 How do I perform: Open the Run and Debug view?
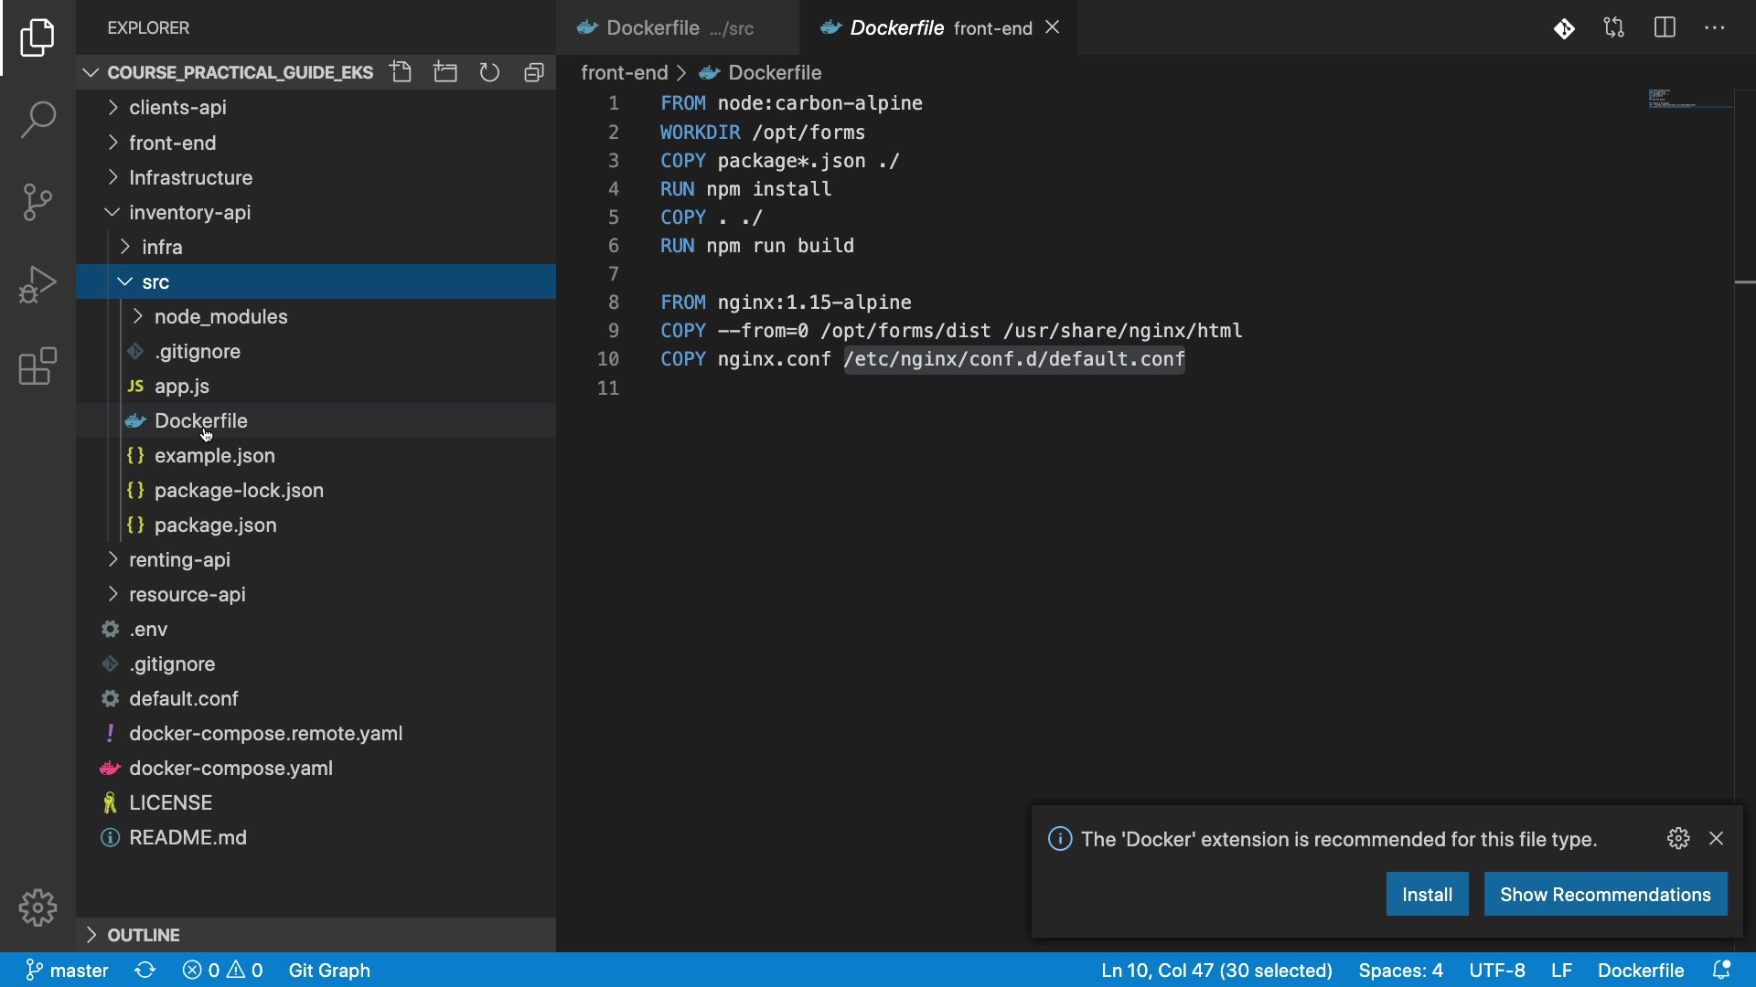point(37,284)
